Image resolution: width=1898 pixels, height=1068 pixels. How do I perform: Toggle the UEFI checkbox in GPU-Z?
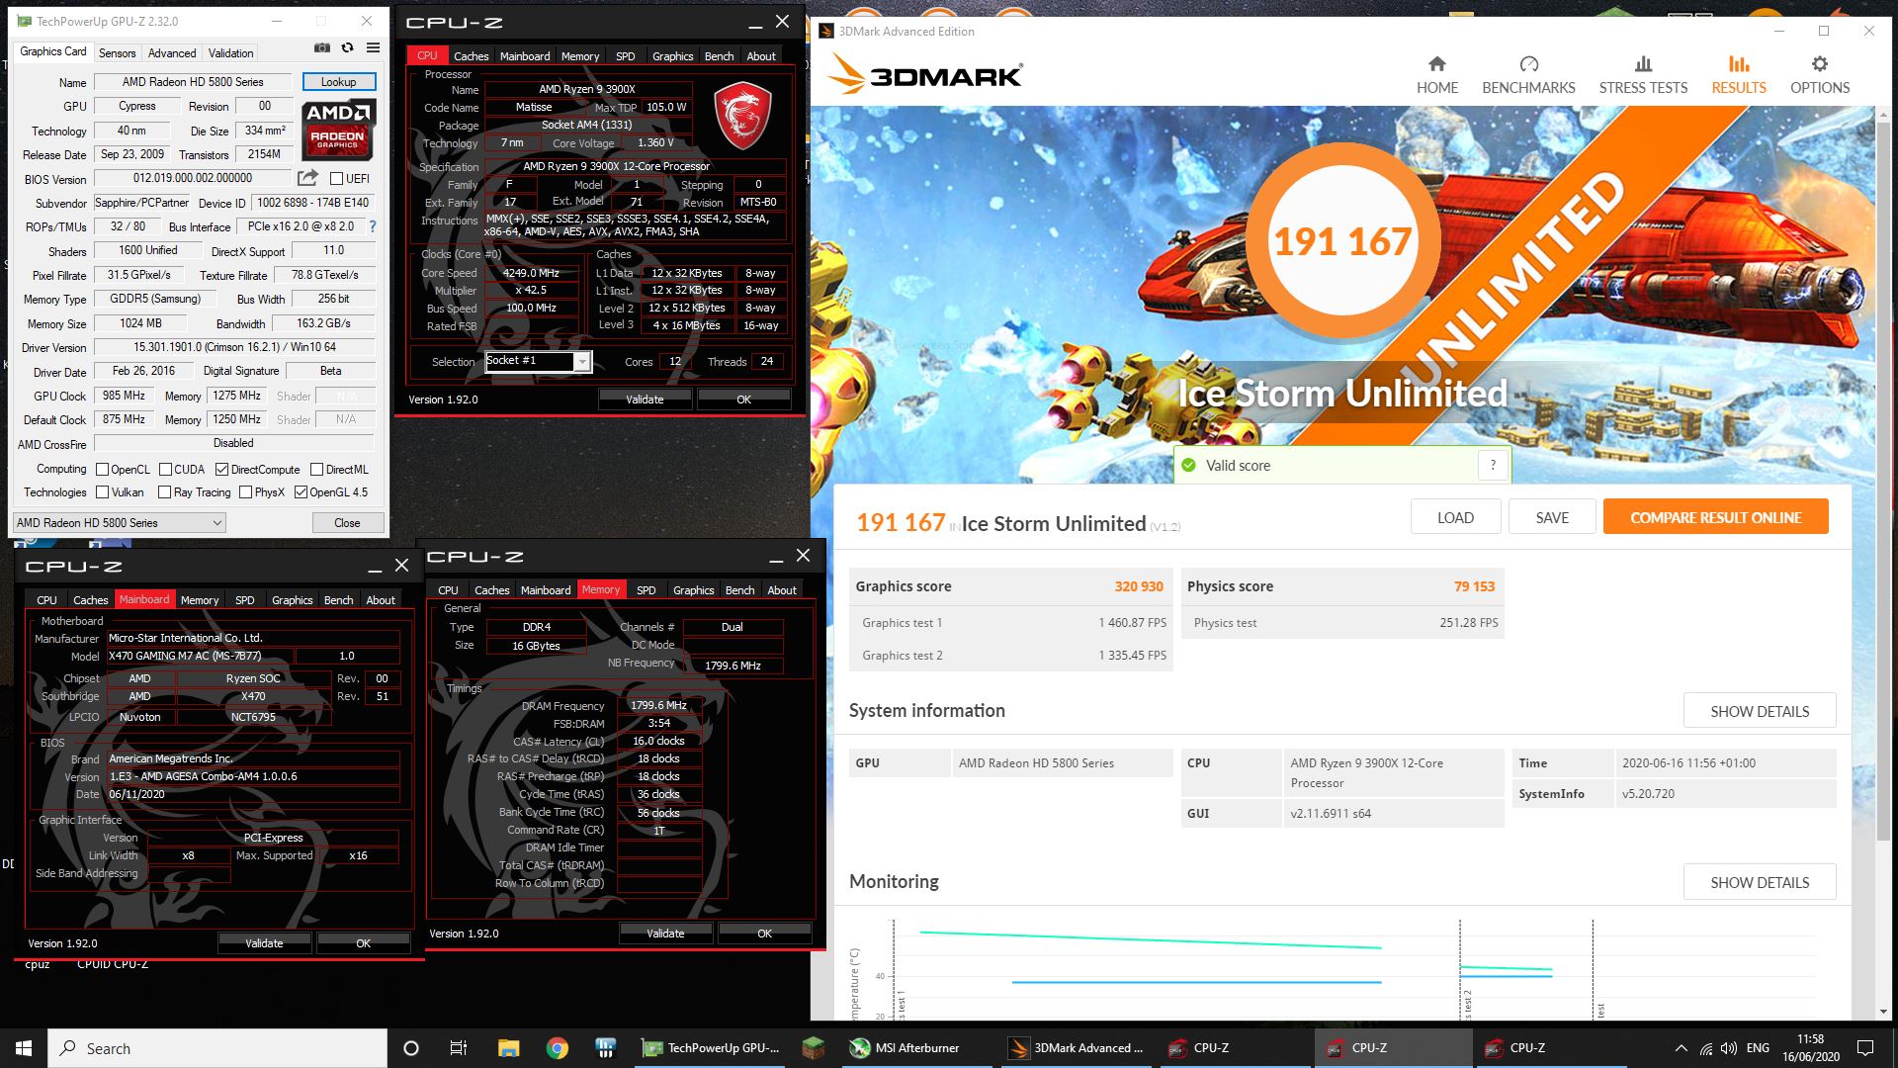[336, 179]
